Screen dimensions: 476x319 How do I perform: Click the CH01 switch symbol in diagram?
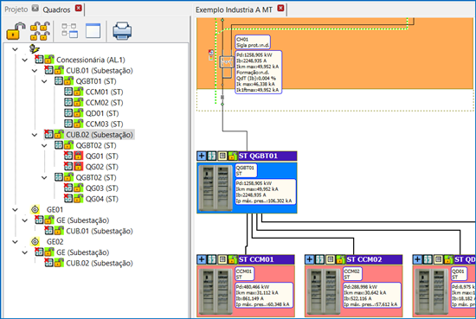(226, 62)
